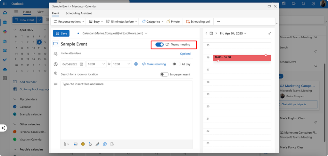
Task: Go to the next day in the day preview
Action: coord(216,33)
